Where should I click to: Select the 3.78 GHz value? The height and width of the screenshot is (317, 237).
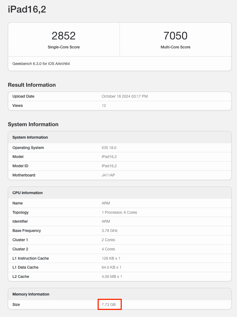click(x=110, y=231)
